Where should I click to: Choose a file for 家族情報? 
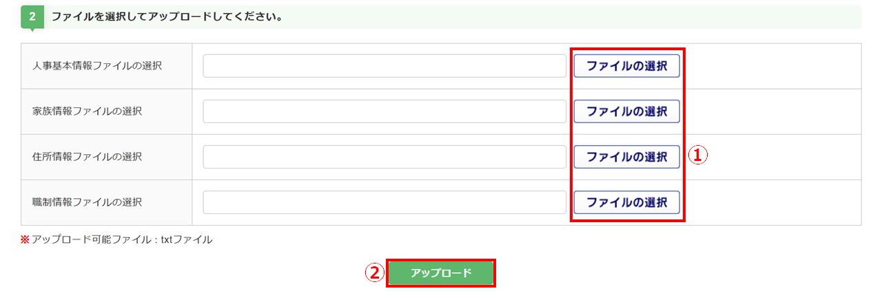pos(626,111)
